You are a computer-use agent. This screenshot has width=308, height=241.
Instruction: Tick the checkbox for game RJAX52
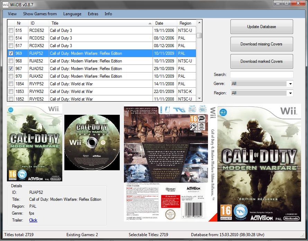point(11,76)
